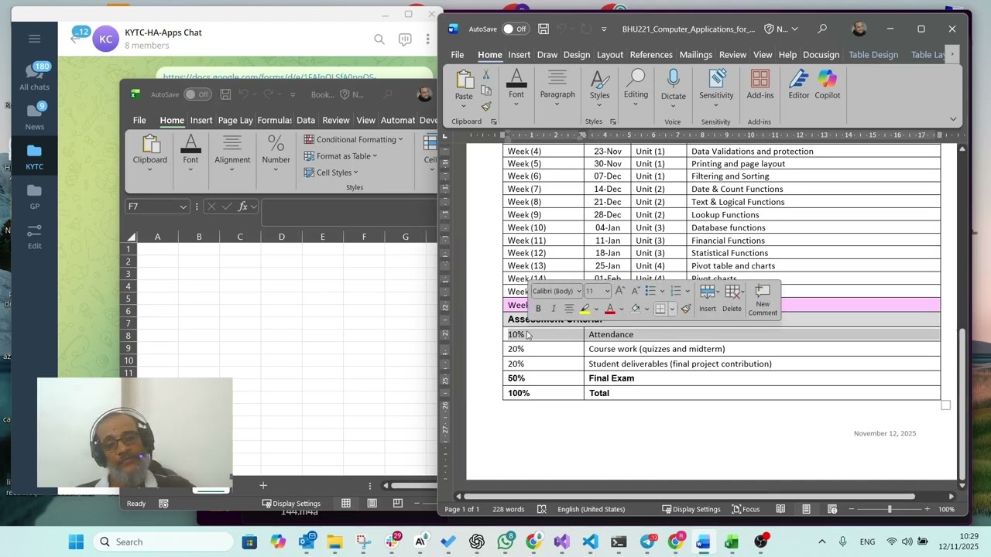Open Focus mode in Word status bar
The height and width of the screenshot is (557, 991).
[x=746, y=509]
